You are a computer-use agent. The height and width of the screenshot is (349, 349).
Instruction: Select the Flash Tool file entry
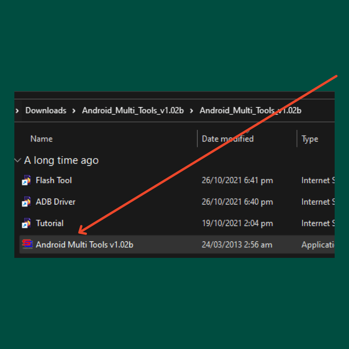pyautogui.click(x=54, y=180)
